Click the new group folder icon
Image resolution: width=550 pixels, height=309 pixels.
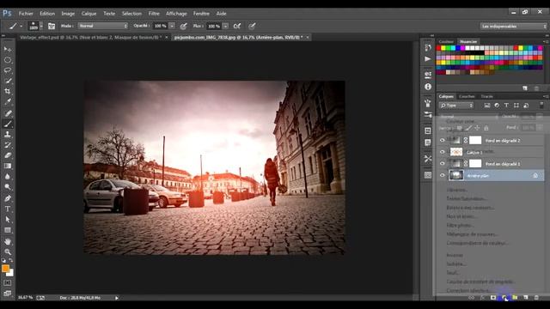(x=515, y=298)
